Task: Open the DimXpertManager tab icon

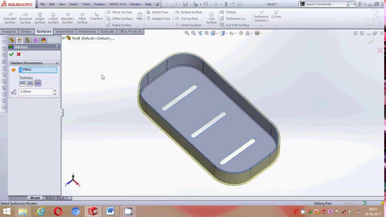Action: point(35,40)
